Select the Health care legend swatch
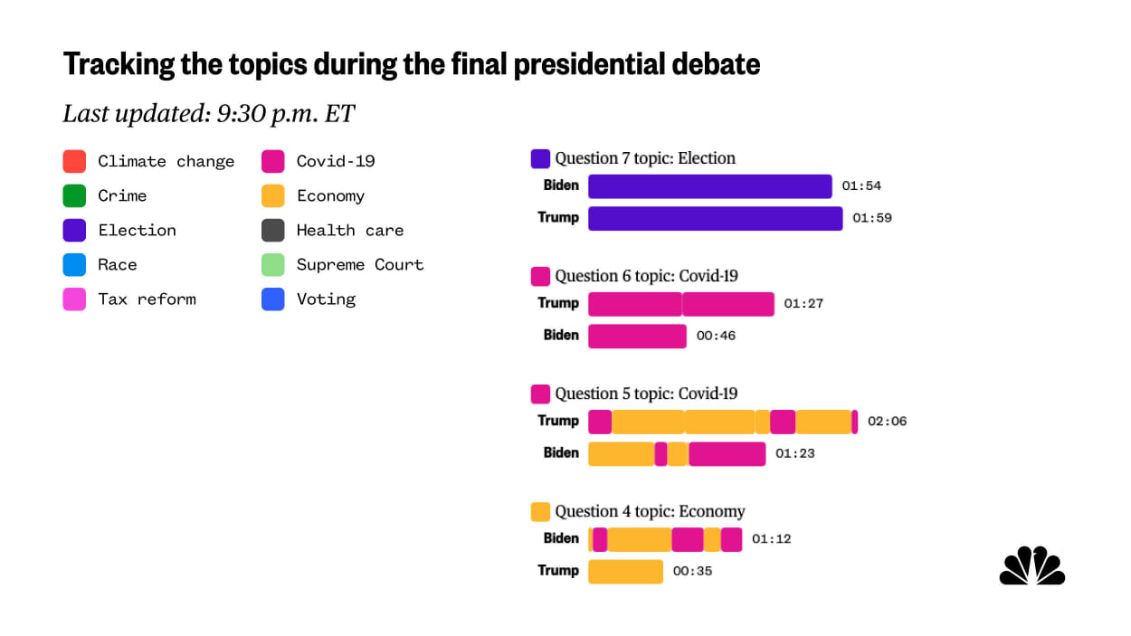The width and height of the screenshot is (1131, 636). [x=273, y=231]
